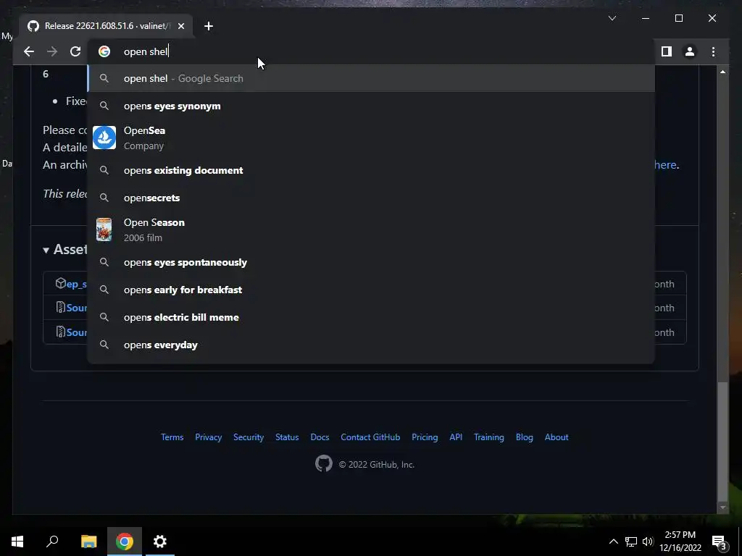Open the tab search chevron
This screenshot has height=556, width=742.
(612, 18)
